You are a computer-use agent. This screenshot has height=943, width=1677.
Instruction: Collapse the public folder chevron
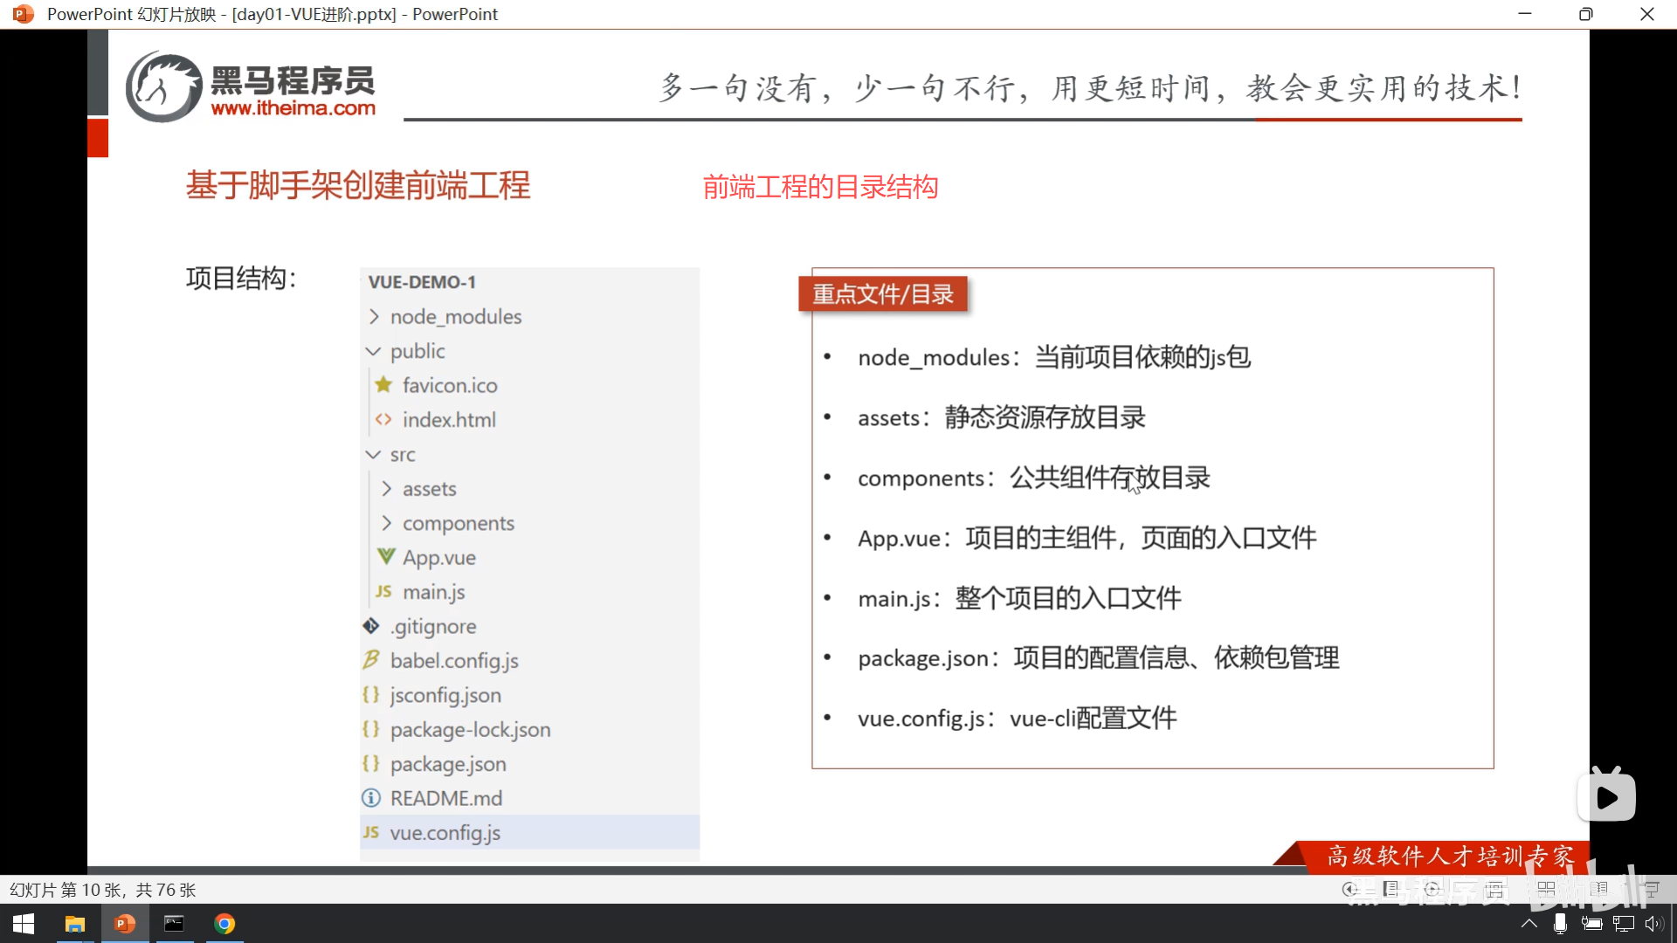(x=373, y=351)
